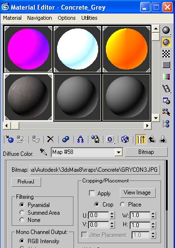Toggle the Jitter Placement checkbox

point(84,234)
